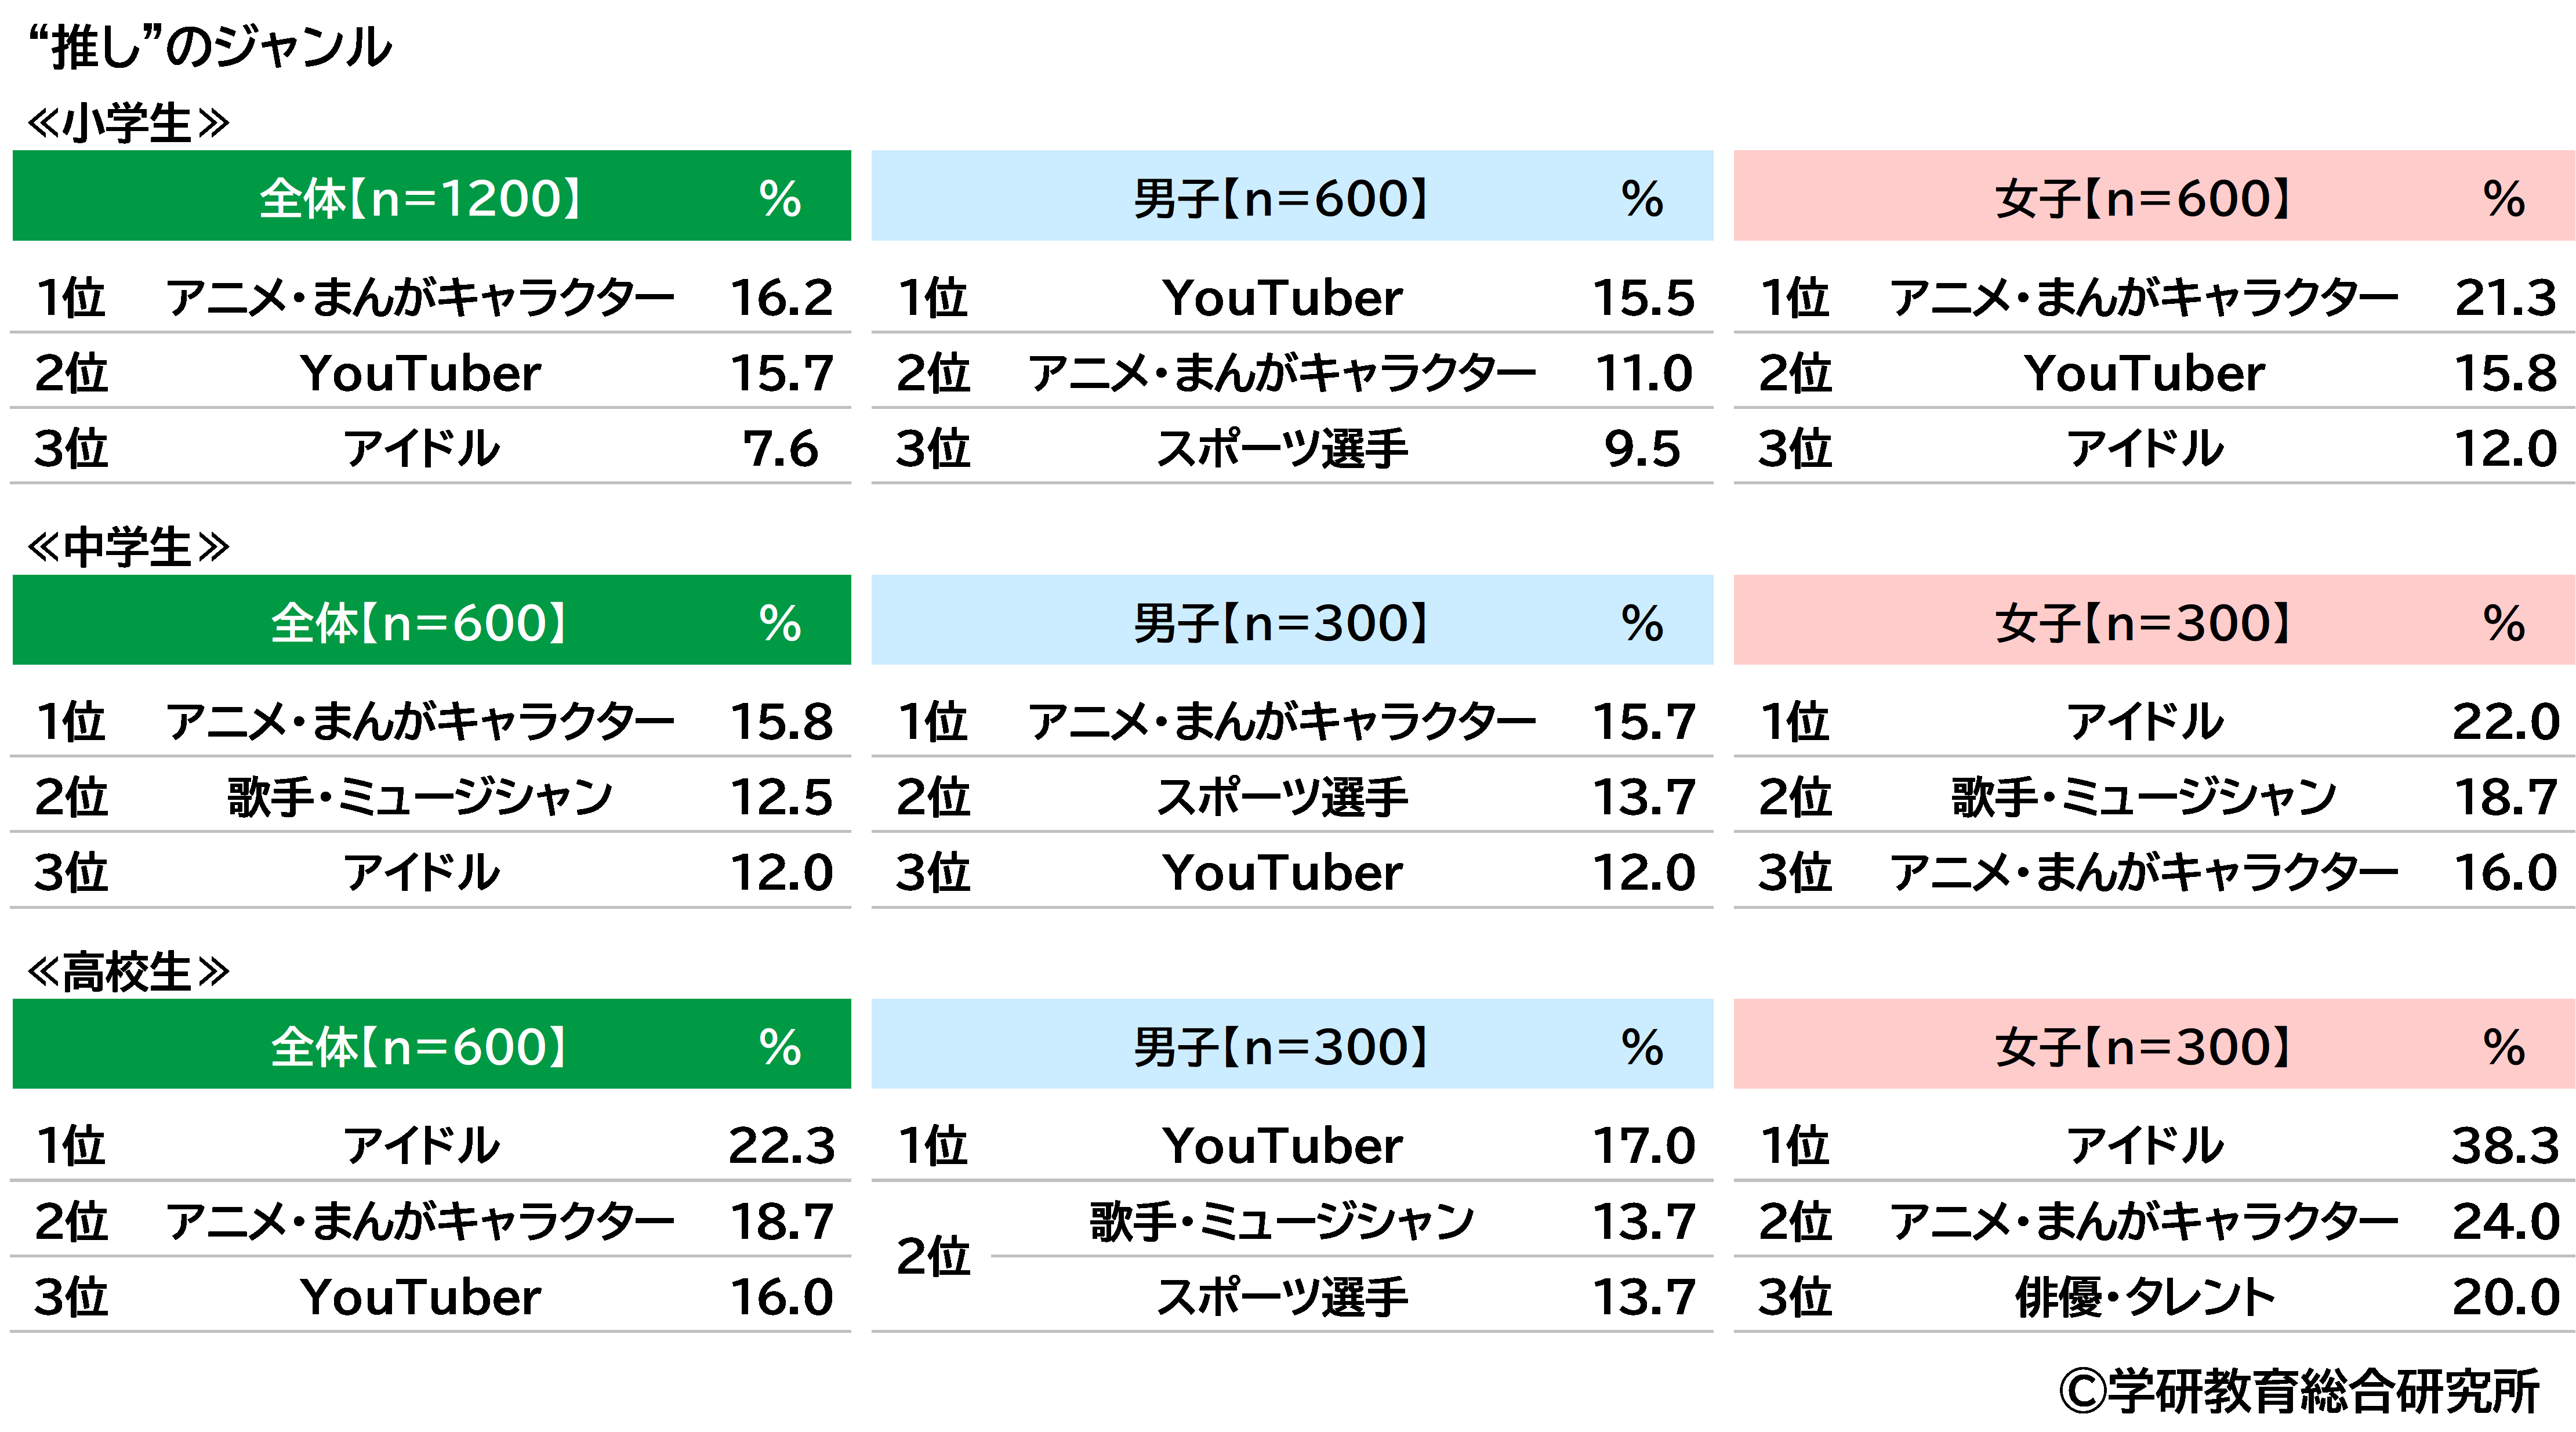Select the 24.0 percentage value
Image resolution: width=2576 pixels, height=1432 pixels.
[2505, 1221]
